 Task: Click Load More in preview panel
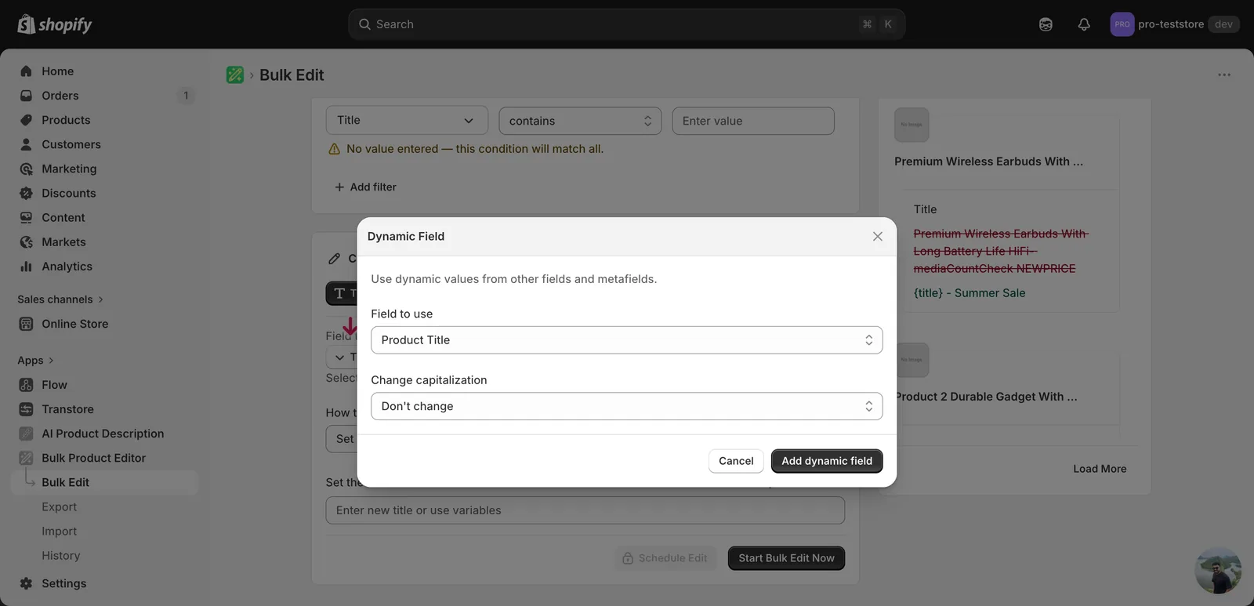1100,469
